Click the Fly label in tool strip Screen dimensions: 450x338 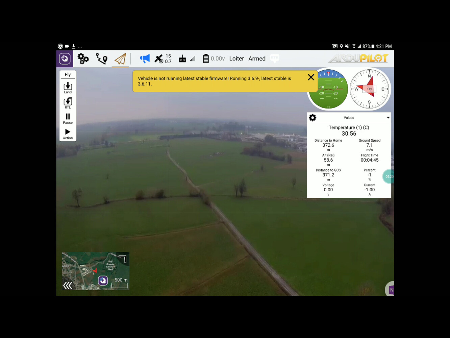[x=68, y=74]
